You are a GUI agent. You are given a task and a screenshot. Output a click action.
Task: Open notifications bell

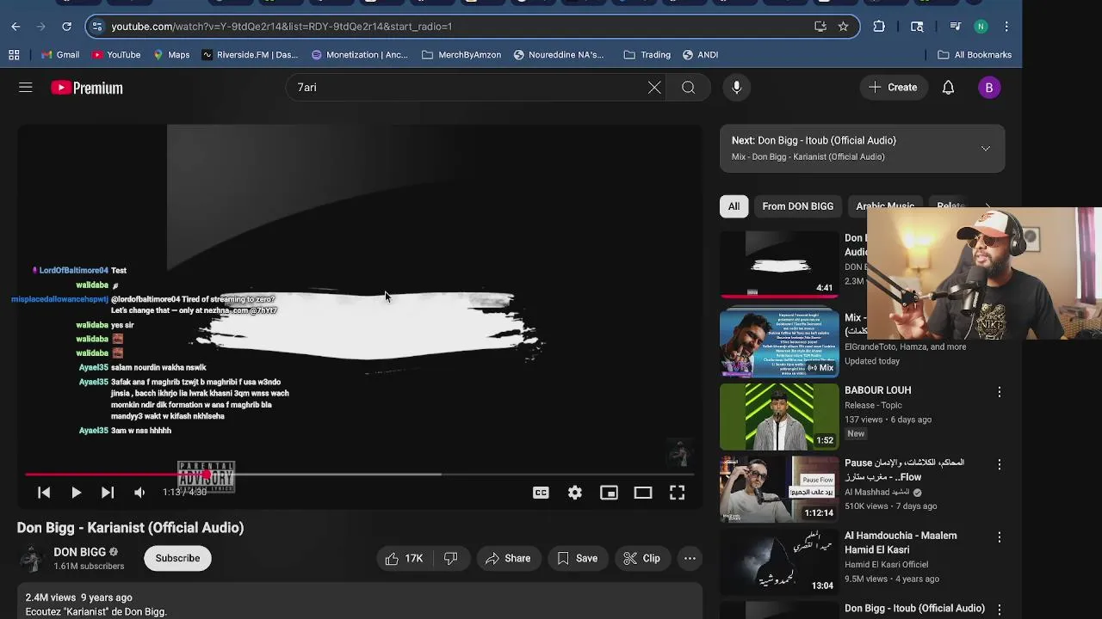(x=948, y=88)
